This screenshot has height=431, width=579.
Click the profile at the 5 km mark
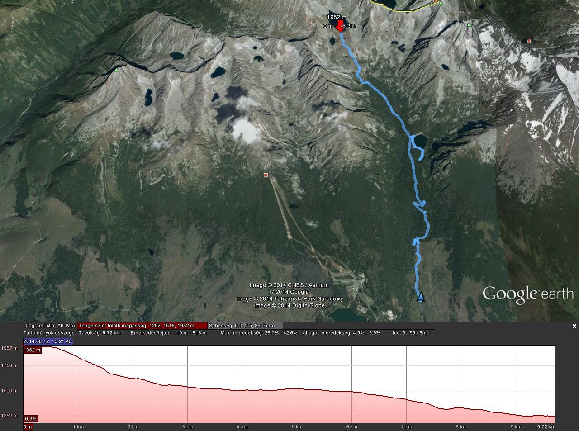pos(297,388)
